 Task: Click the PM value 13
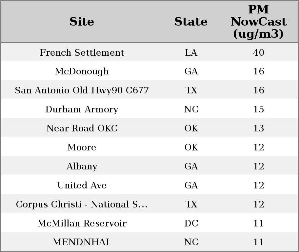(x=259, y=128)
